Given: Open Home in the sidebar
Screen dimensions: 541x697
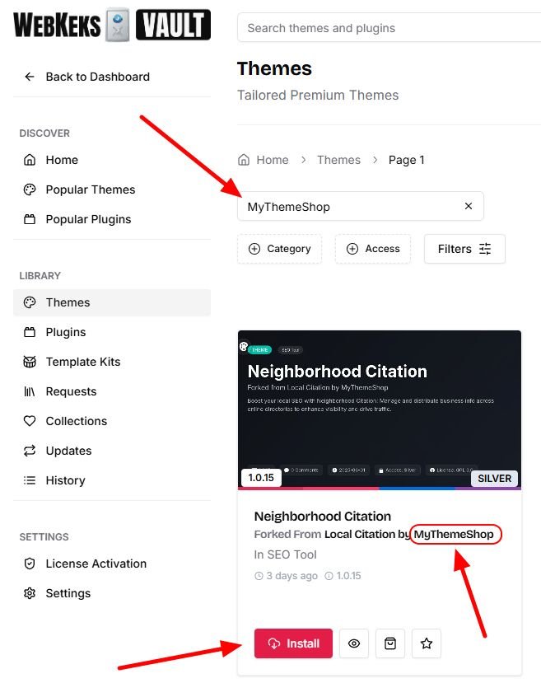Looking at the screenshot, I should (62, 160).
